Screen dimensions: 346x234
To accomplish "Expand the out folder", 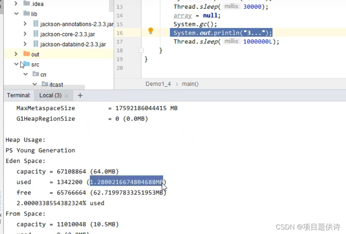I will 16,54.
